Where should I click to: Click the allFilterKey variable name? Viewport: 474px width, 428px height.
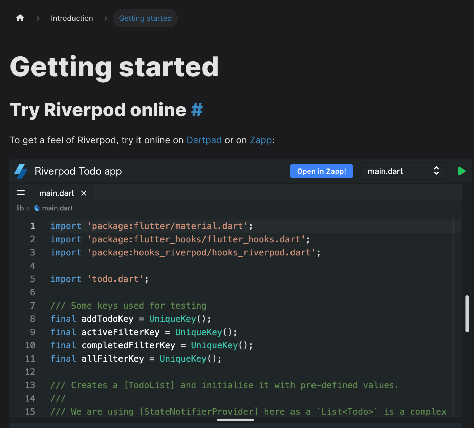pyautogui.click(x=113, y=359)
